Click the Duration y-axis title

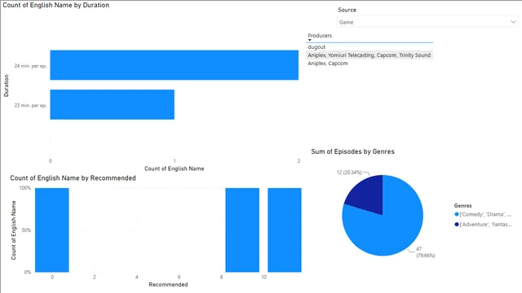(x=6, y=85)
